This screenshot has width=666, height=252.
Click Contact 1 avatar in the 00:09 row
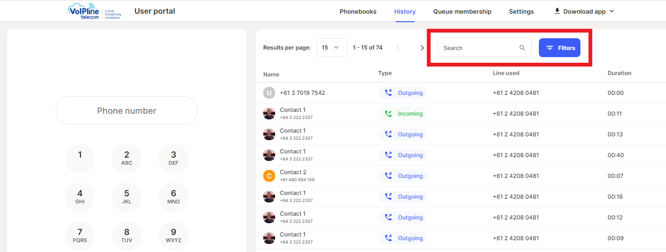point(269,238)
